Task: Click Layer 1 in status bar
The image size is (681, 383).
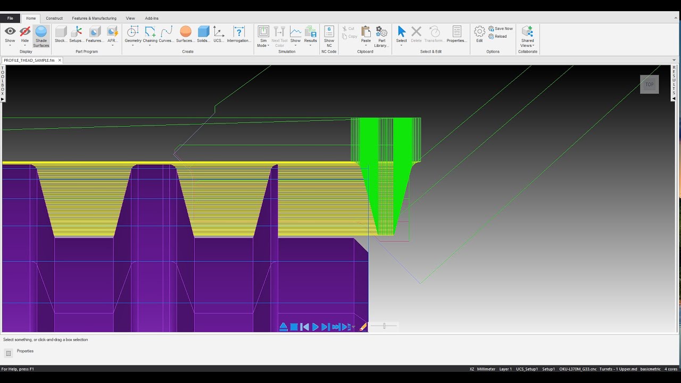Action: point(505,369)
